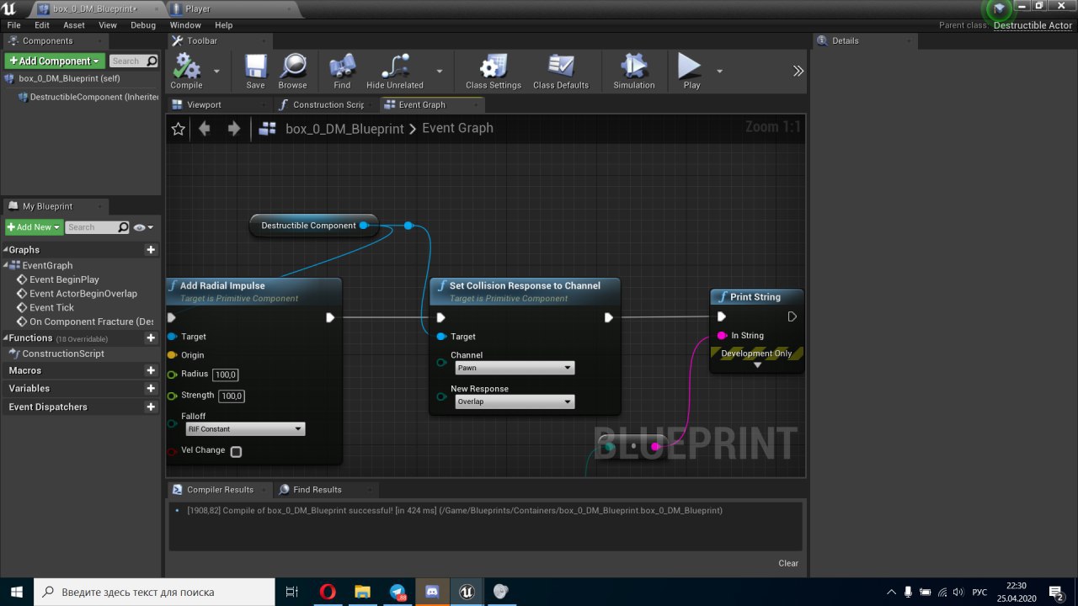Open the Compile options dropdown arrow
Viewport: 1078px width, 606px height.
(216, 72)
